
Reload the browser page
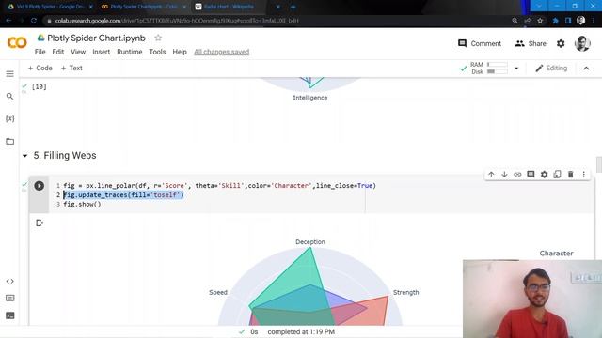click(34, 21)
